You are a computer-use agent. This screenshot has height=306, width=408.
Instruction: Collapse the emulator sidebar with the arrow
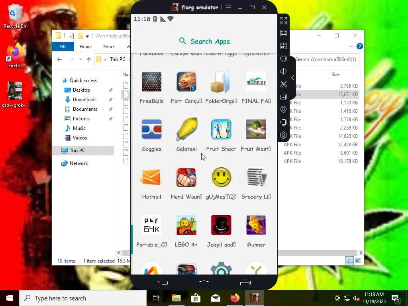point(293,78)
